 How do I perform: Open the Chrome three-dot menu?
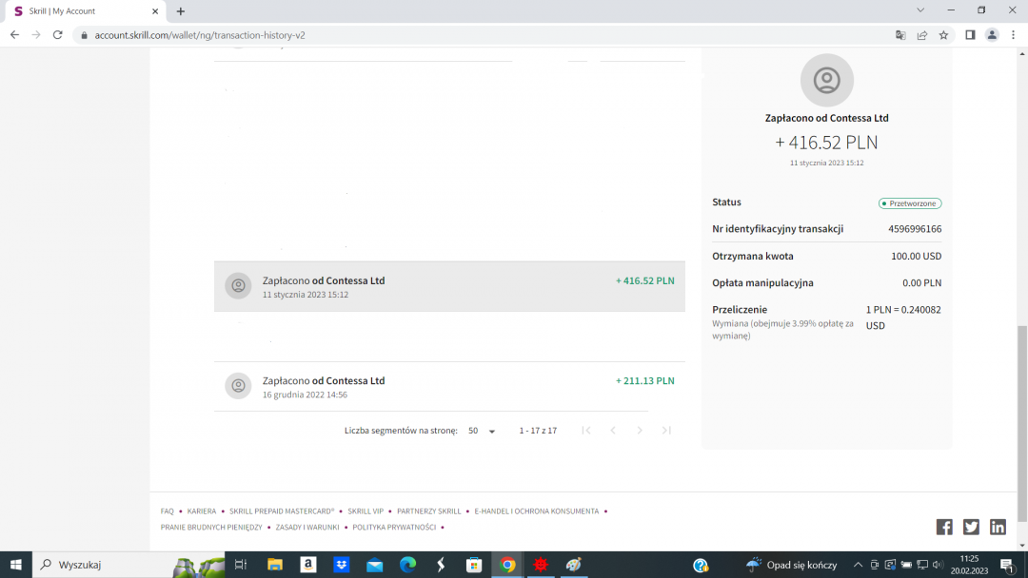[x=1013, y=35]
